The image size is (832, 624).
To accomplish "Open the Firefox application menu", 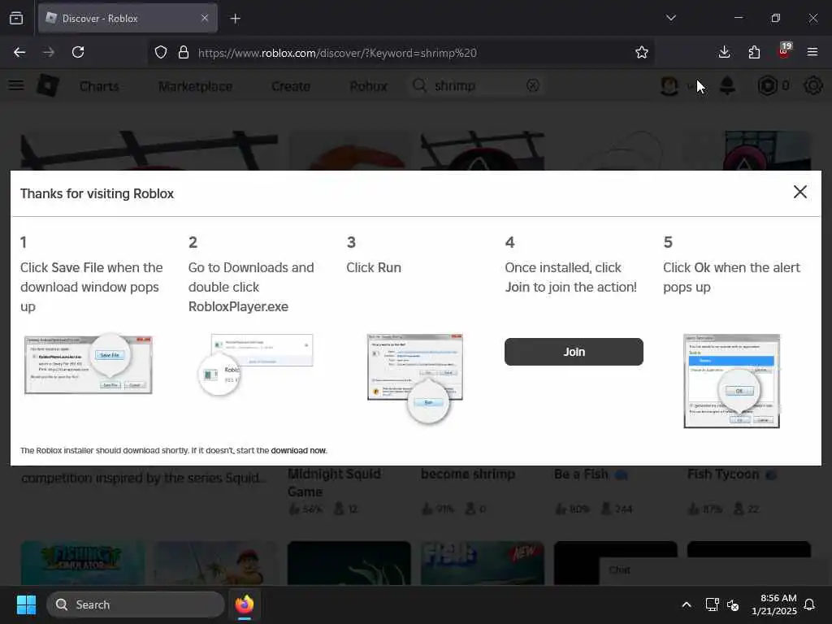I will point(812,52).
